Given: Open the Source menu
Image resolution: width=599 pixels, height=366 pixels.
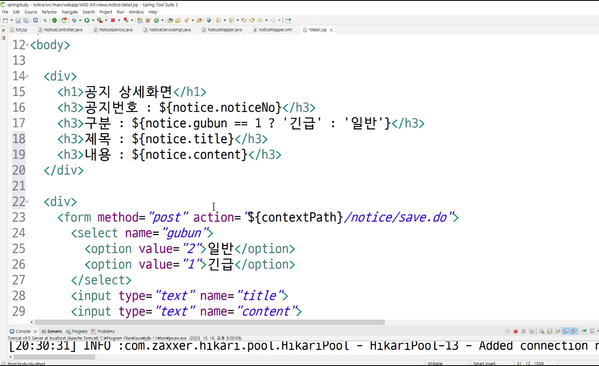Looking at the screenshot, I should (31, 12).
